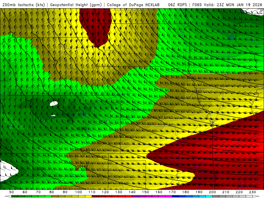
Task: Select the dark maroon legend swatch after 110
Action: pyautogui.click(x=95, y=196)
